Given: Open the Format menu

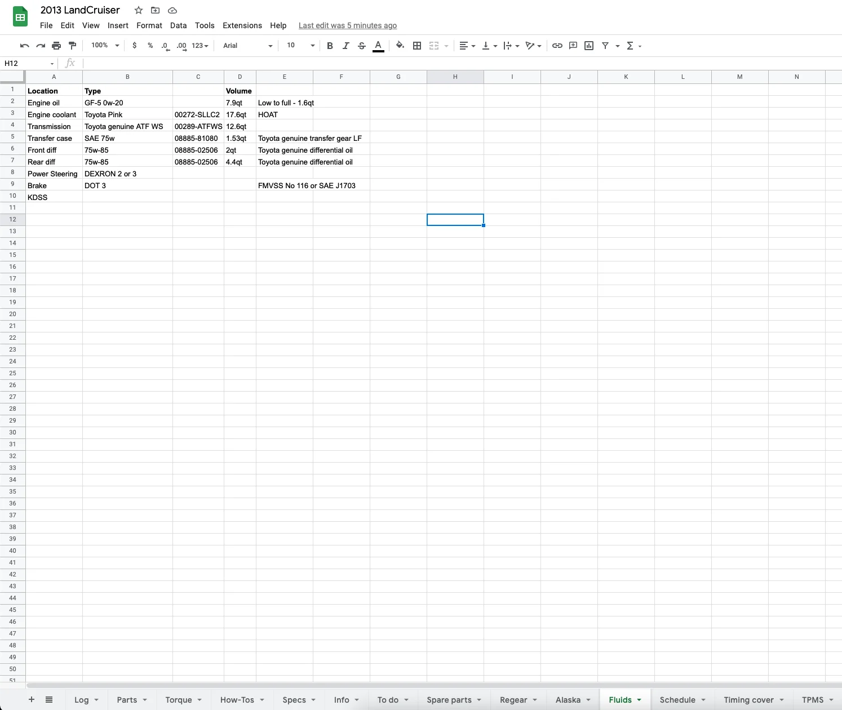Looking at the screenshot, I should pyautogui.click(x=149, y=25).
